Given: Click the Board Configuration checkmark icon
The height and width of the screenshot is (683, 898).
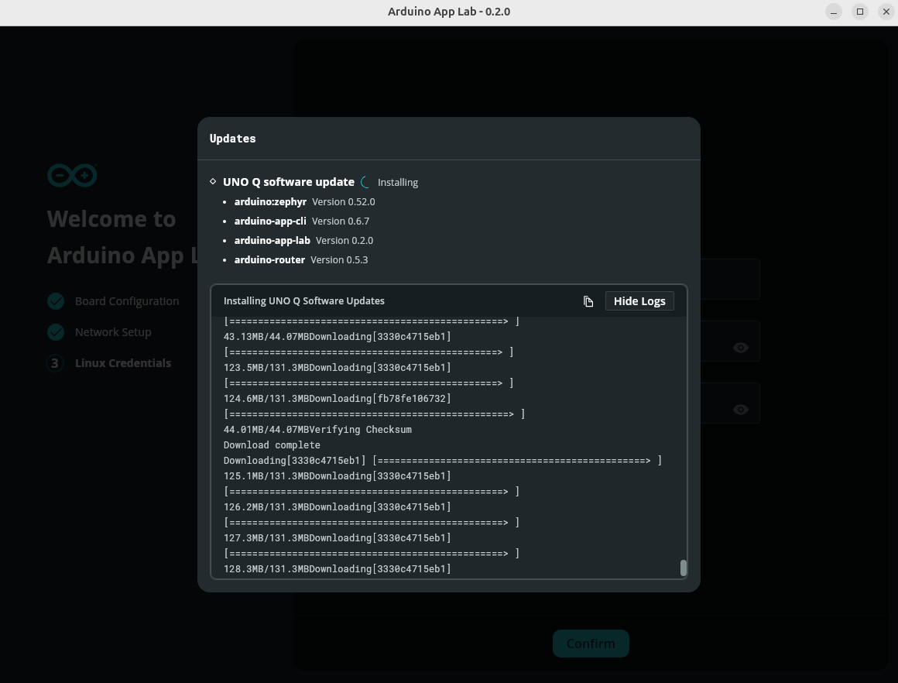Looking at the screenshot, I should point(56,301).
